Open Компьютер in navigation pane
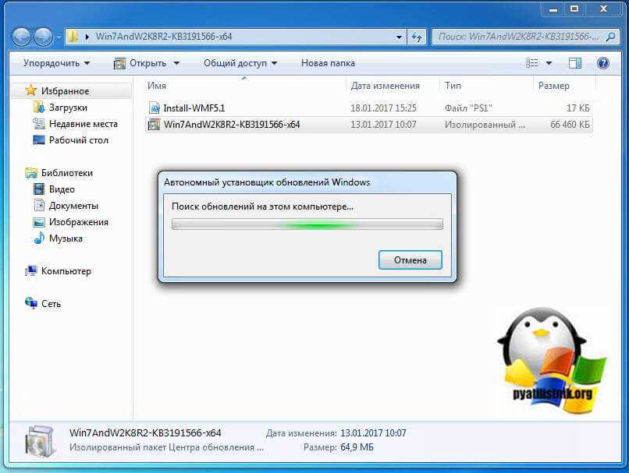Image resolution: width=629 pixels, height=473 pixels. (66, 271)
